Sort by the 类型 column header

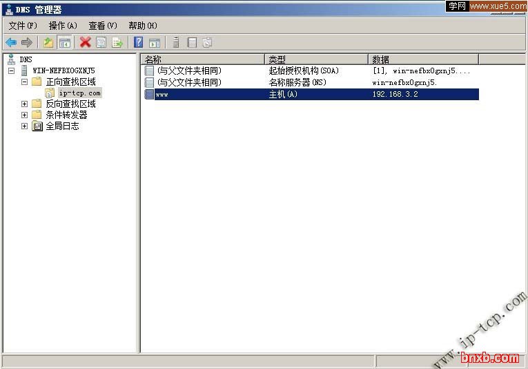tap(317, 59)
